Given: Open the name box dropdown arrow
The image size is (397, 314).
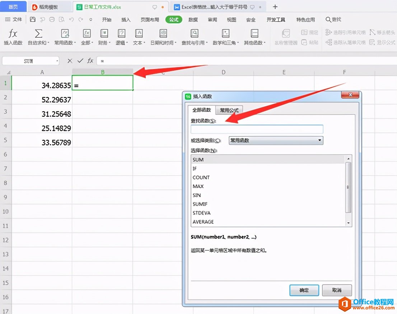Looking at the screenshot, I should 57,61.
